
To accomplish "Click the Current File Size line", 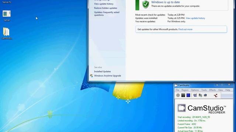I will (x=190, y=128).
